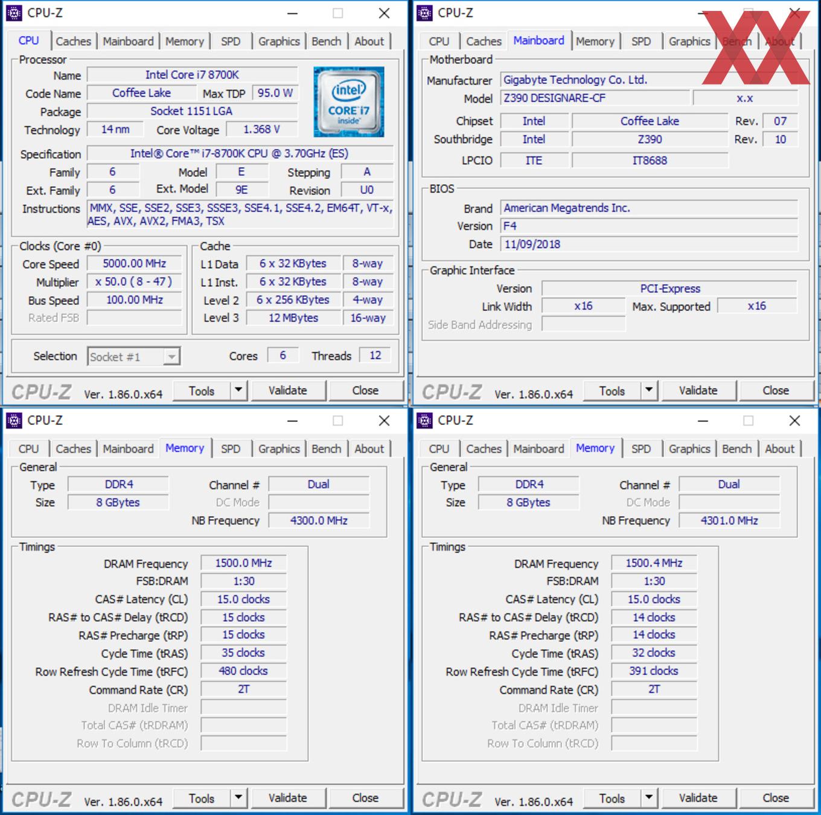Open Memory tab in the Mainboard window
Viewport: 821px width, 815px height.
(x=595, y=41)
